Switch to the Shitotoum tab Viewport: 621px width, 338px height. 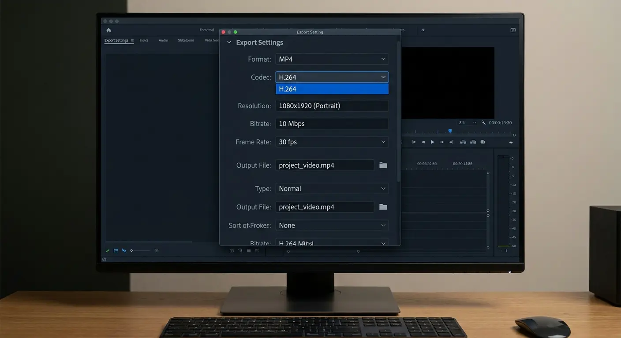pyautogui.click(x=186, y=40)
